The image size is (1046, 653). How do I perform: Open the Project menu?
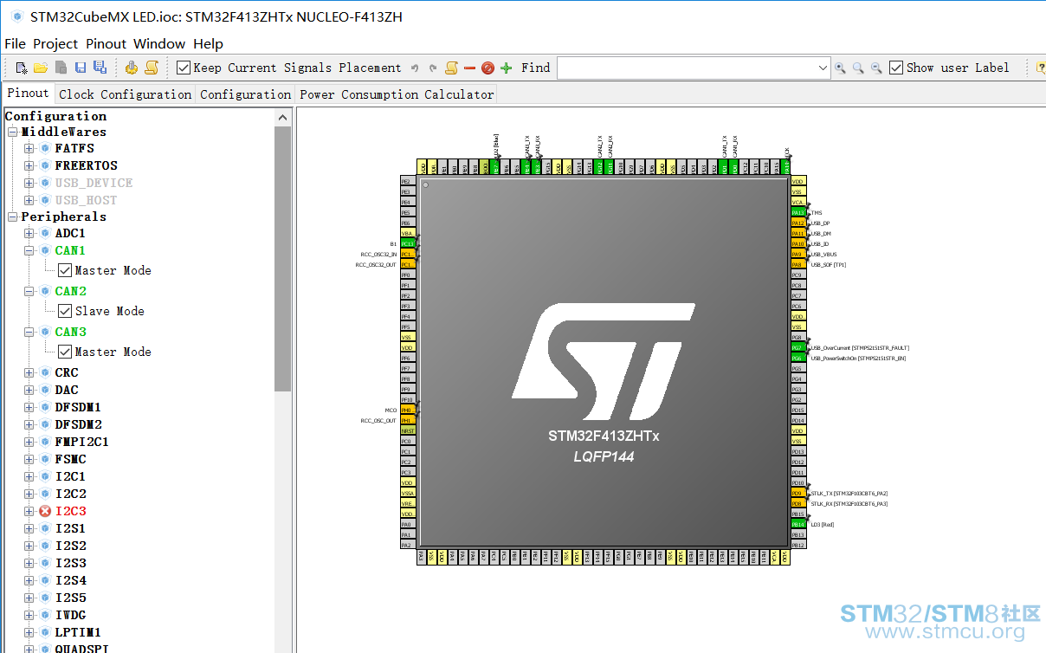[55, 43]
